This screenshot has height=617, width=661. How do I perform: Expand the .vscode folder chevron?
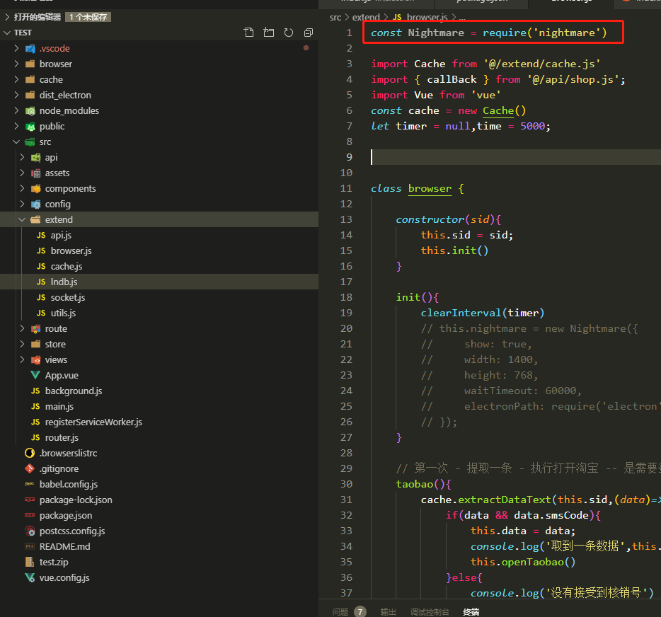pos(16,48)
